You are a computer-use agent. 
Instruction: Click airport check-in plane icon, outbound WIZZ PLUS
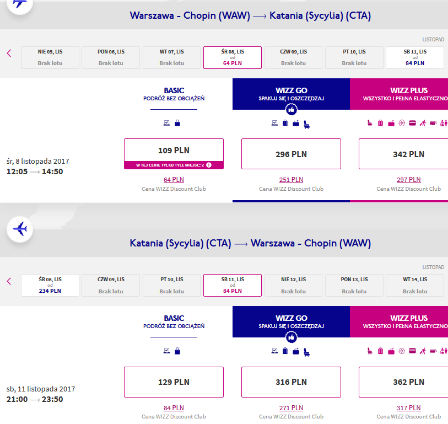click(x=402, y=123)
